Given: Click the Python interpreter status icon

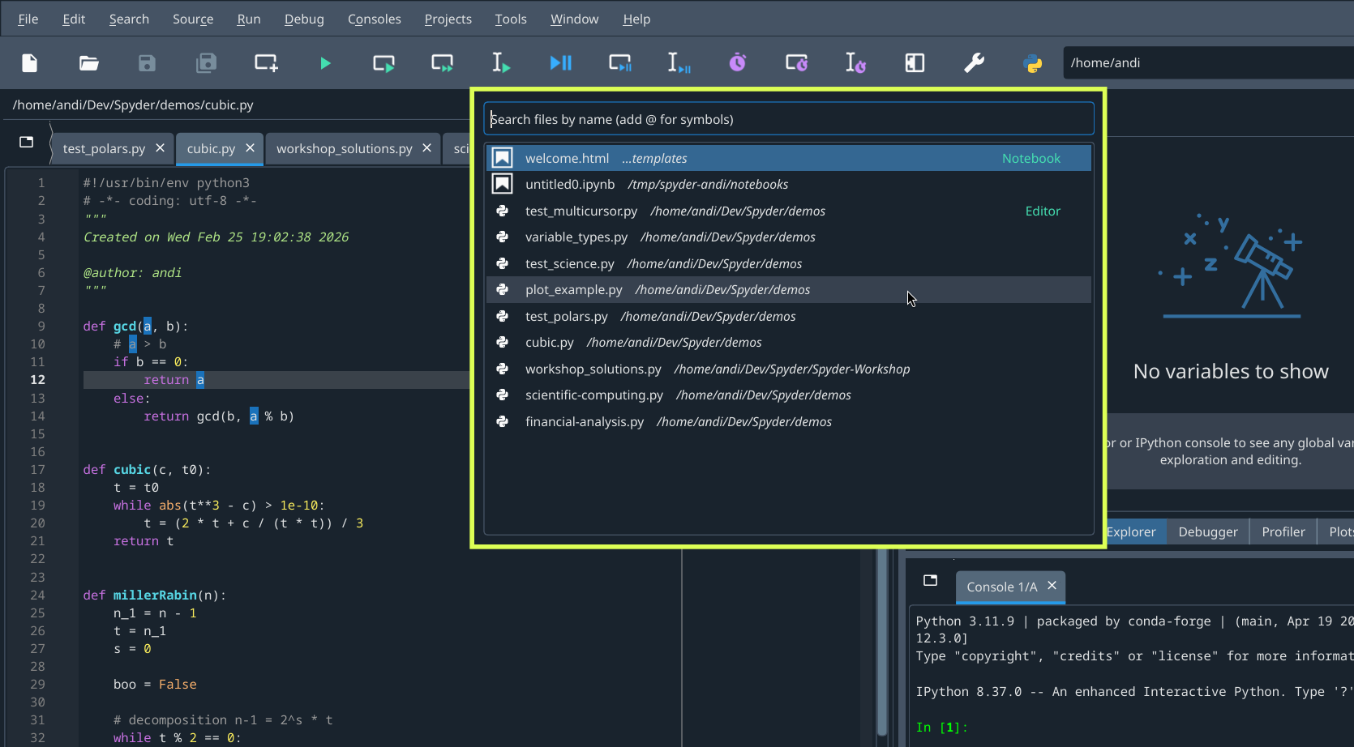Looking at the screenshot, I should [1031, 62].
